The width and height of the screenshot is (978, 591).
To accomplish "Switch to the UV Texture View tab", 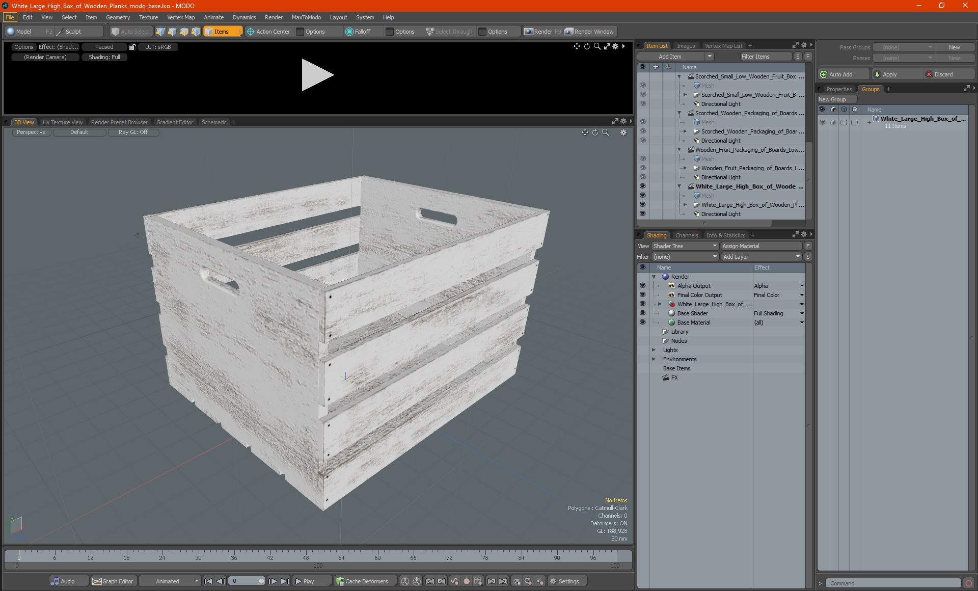I will tap(62, 122).
